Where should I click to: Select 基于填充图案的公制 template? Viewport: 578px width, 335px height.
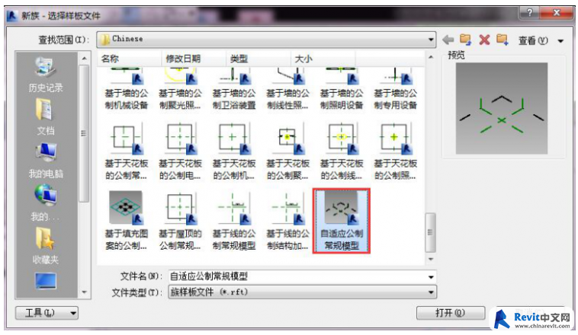click(126, 221)
